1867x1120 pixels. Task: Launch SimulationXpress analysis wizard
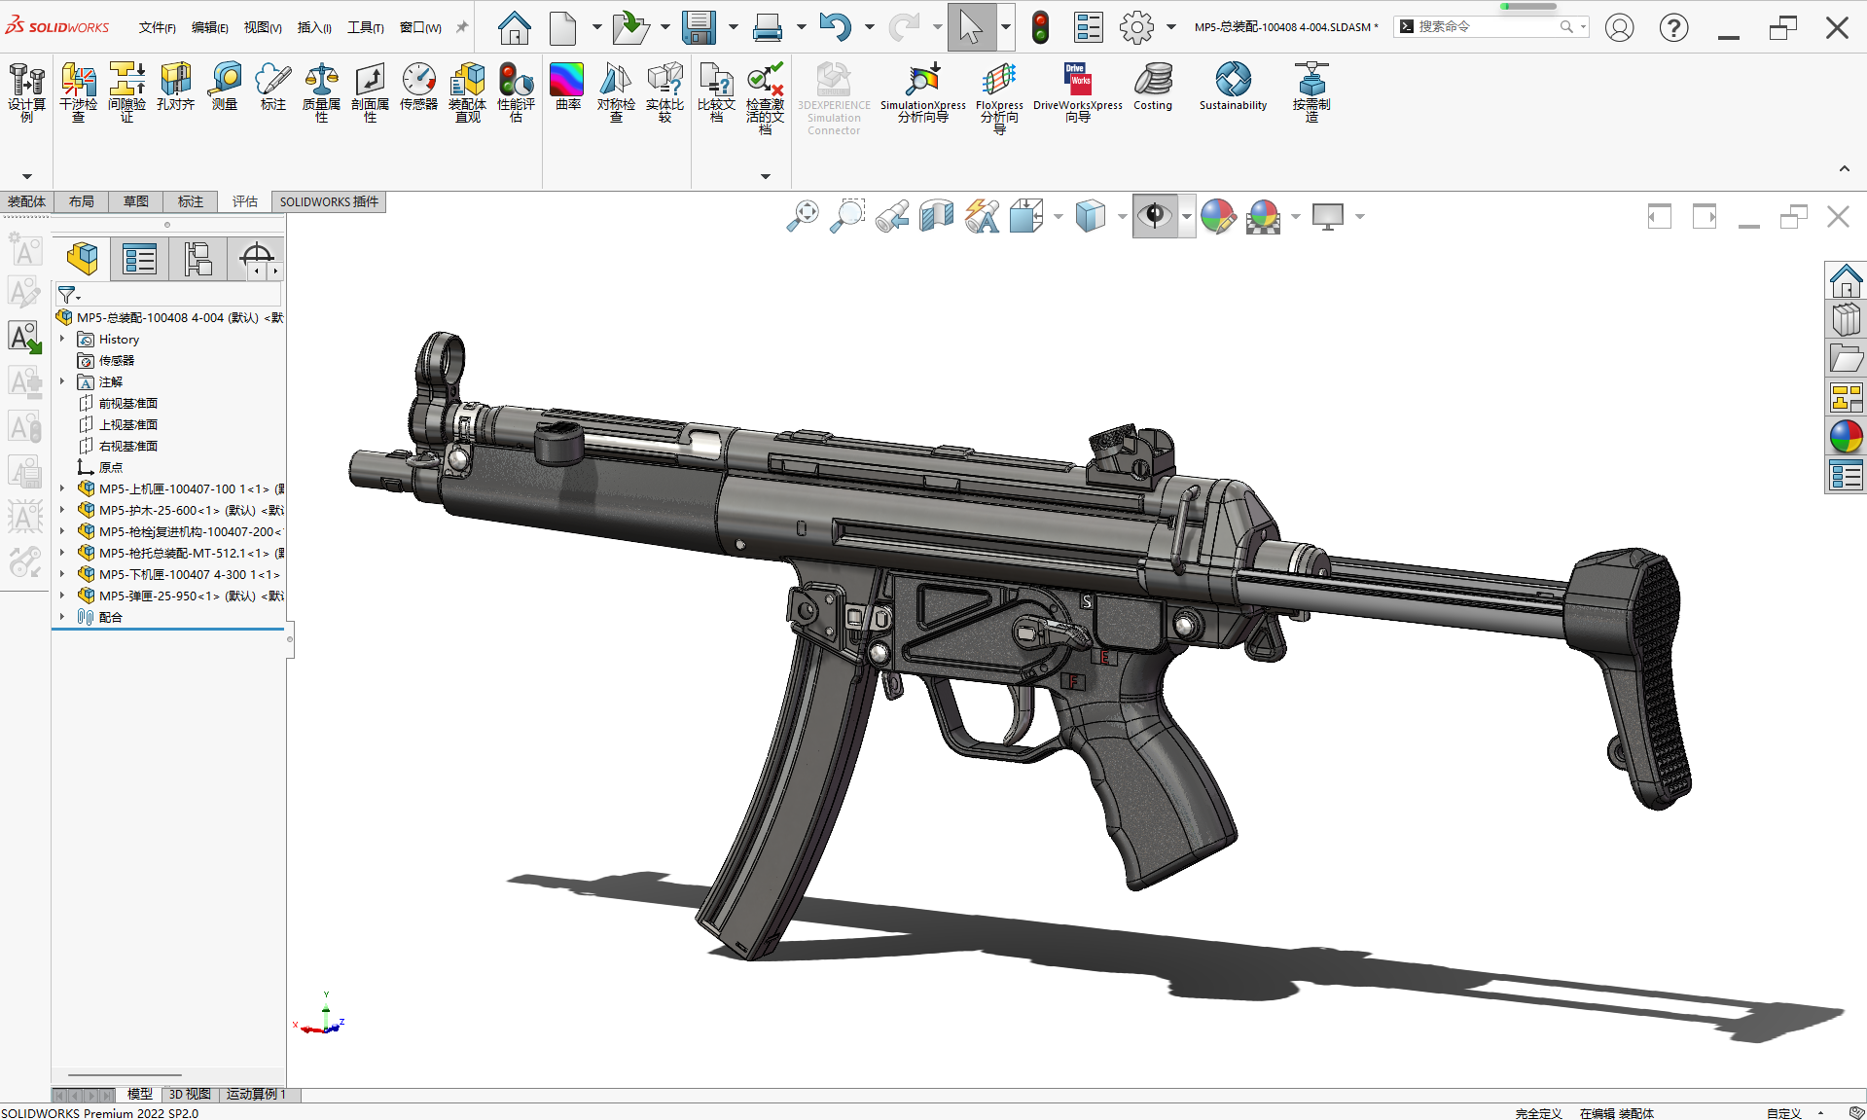(x=922, y=92)
